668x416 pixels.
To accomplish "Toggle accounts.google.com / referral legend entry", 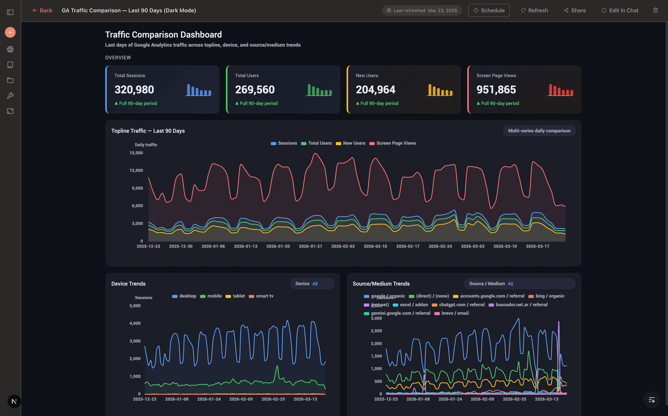I will tap(489, 296).
